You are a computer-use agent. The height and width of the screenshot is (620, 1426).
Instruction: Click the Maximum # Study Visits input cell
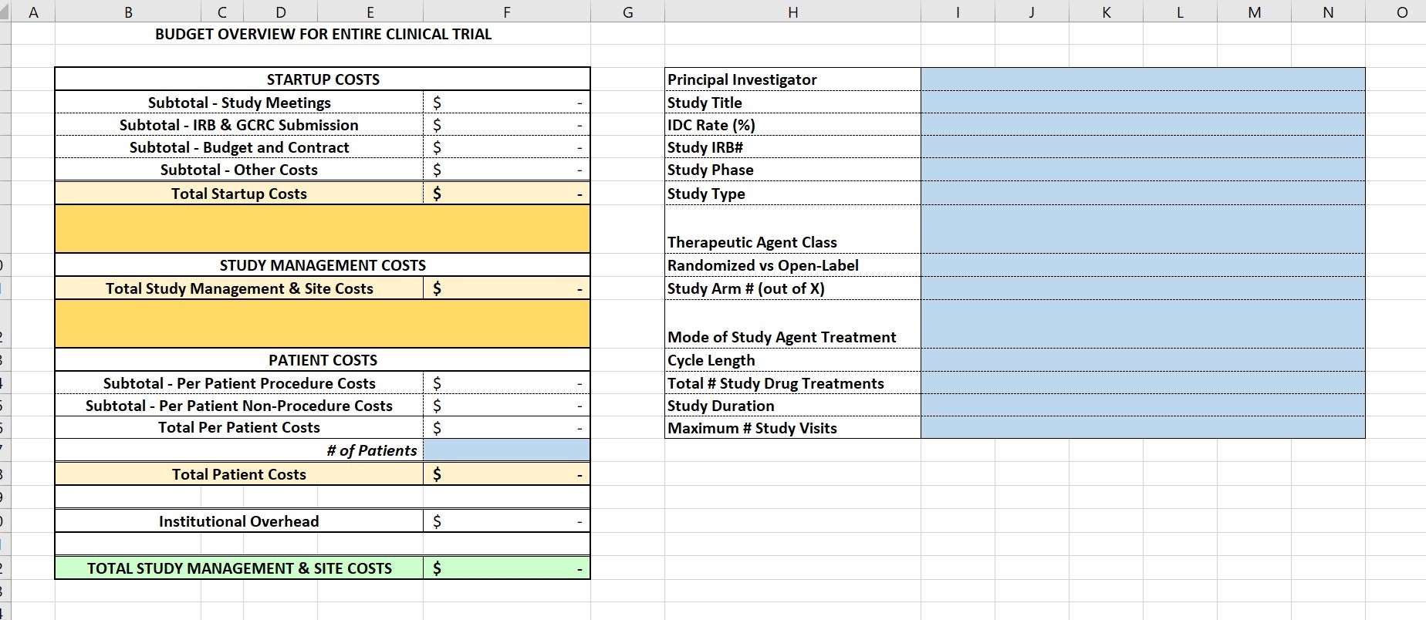click(x=1142, y=428)
